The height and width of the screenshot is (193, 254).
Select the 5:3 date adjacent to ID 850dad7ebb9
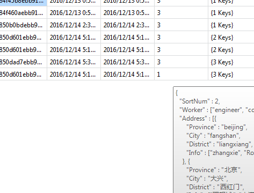point(74,62)
